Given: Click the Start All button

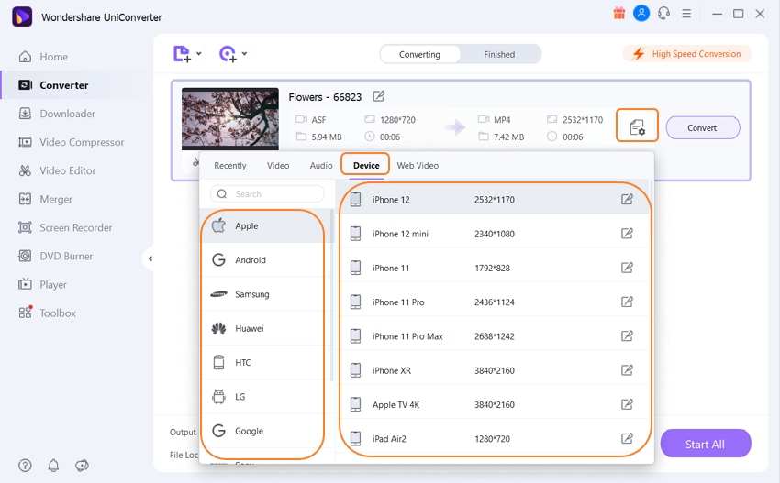Looking at the screenshot, I should click(705, 444).
